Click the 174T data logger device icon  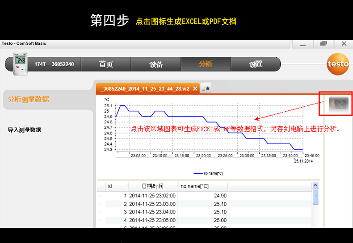point(20,64)
